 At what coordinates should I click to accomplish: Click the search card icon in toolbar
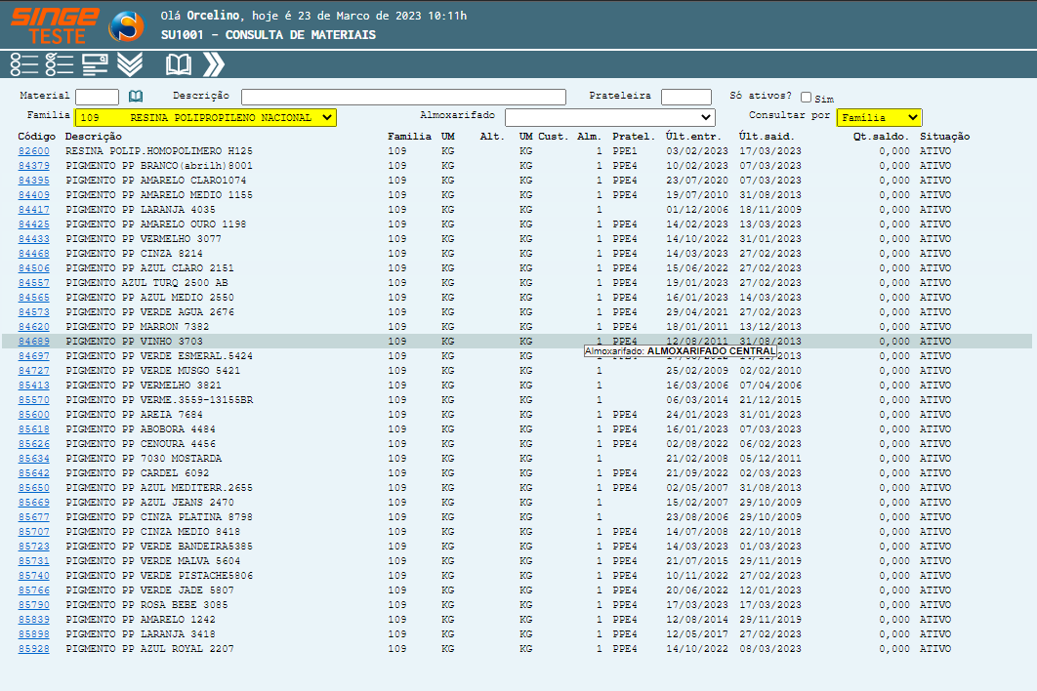pyautogui.click(x=95, y=64)
